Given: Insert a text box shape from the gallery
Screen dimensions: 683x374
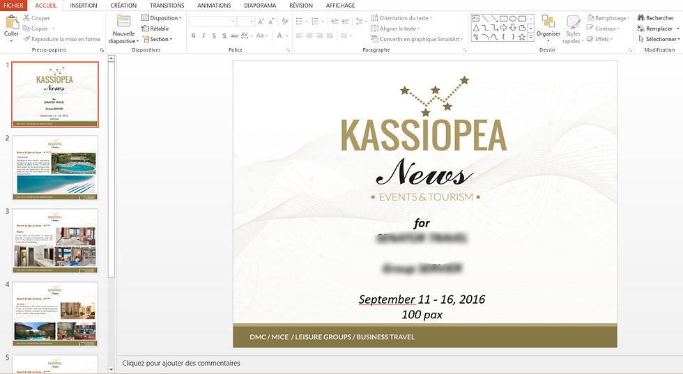Looking at the screenshot, I should pyautogui.click(x=475, y=18).
